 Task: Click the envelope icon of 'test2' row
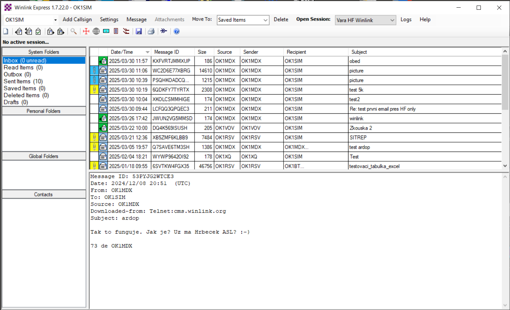coord(103,99)
